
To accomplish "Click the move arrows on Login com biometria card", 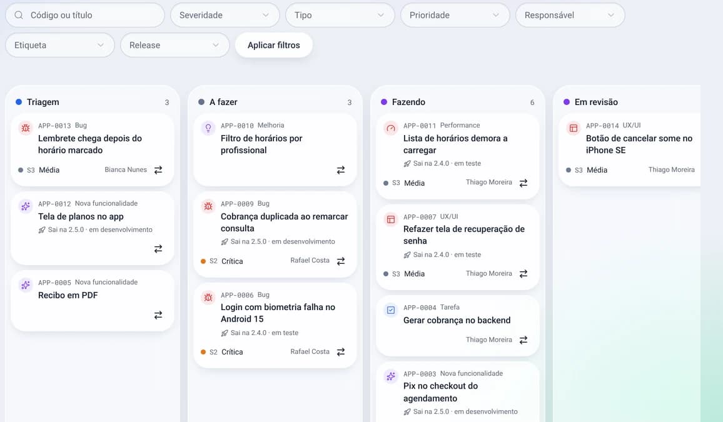I will pos(341,352).
